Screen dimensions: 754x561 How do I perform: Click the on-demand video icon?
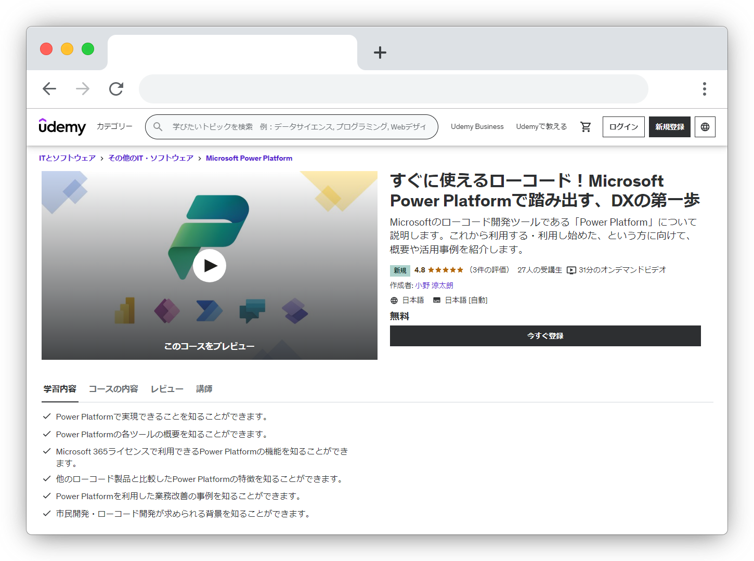[x=571, y=270]
